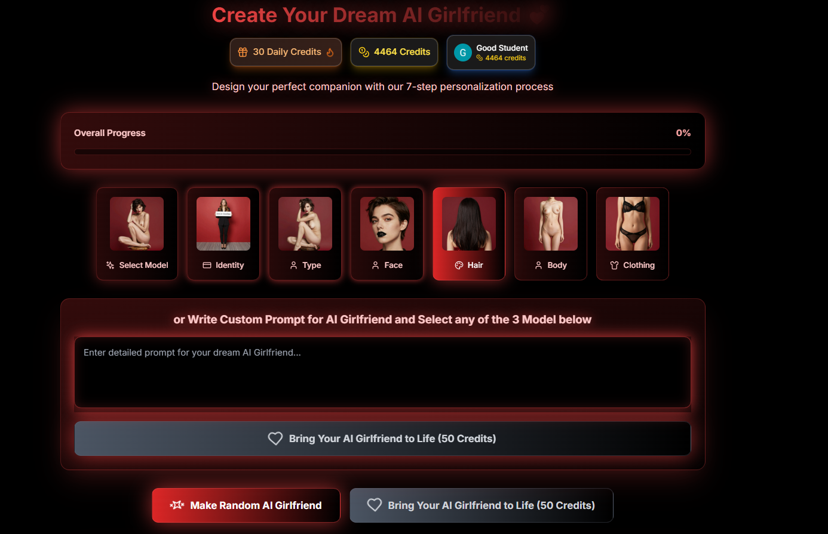Open the Good Student profile avatar

tap(462, 53)
